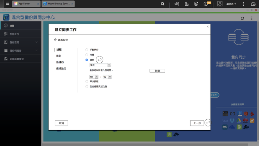Screen dimensions: 259x146
Task: Click the 取消 cancel button
Action: point(62,123)
